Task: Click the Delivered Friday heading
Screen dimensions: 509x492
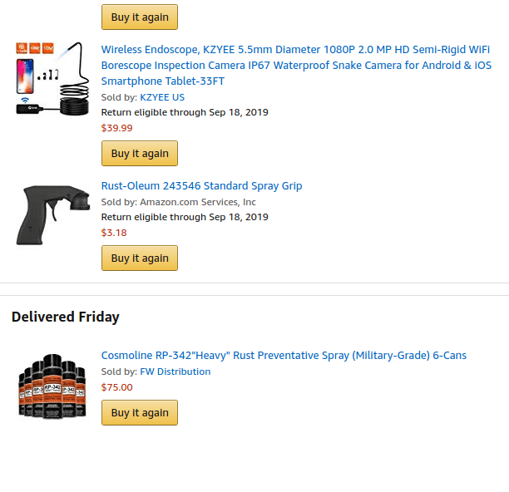Action: pyautogui.click(x=66, y=317)
